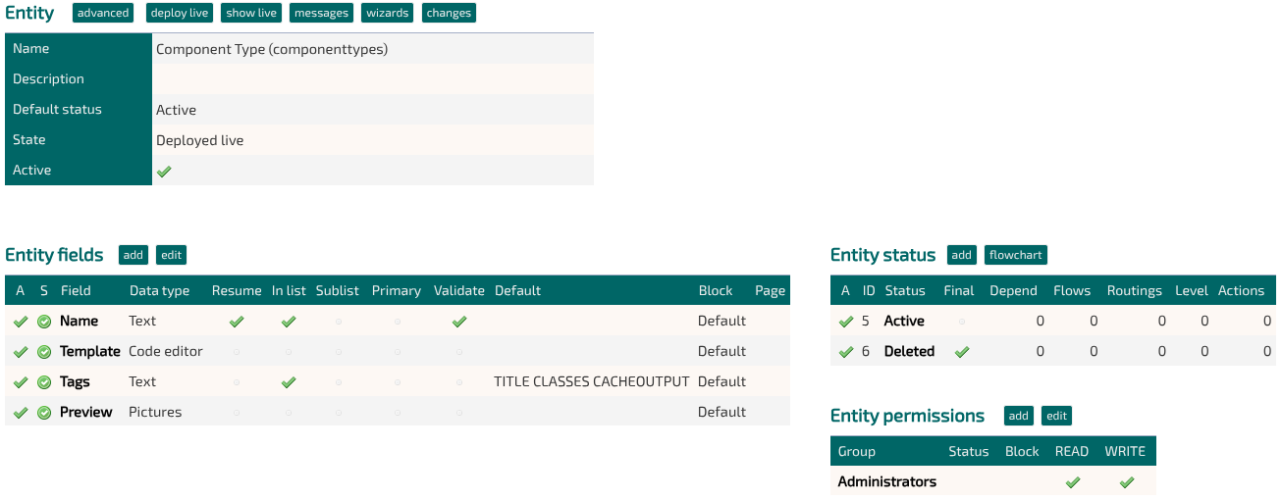
Task: Click the A checkmark of status Active
Action: coord(846,322)
